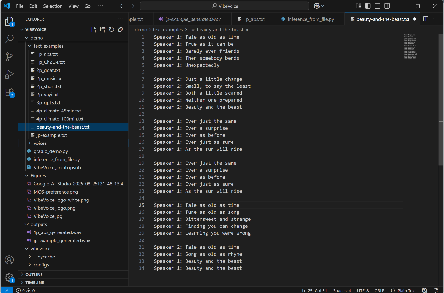Click the New File icon in Explorer
This screenshot has height=293, width=444.
(x=94, y=29)
